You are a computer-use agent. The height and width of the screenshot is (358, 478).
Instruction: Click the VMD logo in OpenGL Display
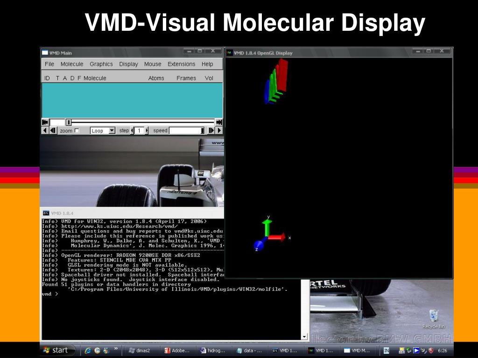tap(276, 81)
